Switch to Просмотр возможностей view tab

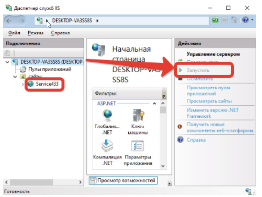[x=123, y=180]
